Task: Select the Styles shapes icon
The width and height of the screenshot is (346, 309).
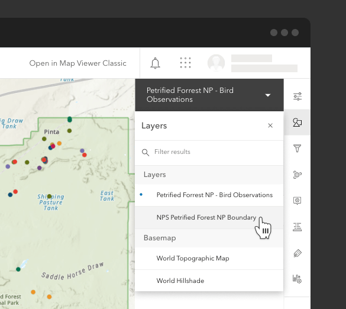Action: tap(298, 123)
